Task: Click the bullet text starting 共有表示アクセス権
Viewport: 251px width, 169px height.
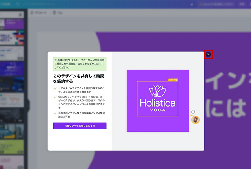Action: pos(82,115)
